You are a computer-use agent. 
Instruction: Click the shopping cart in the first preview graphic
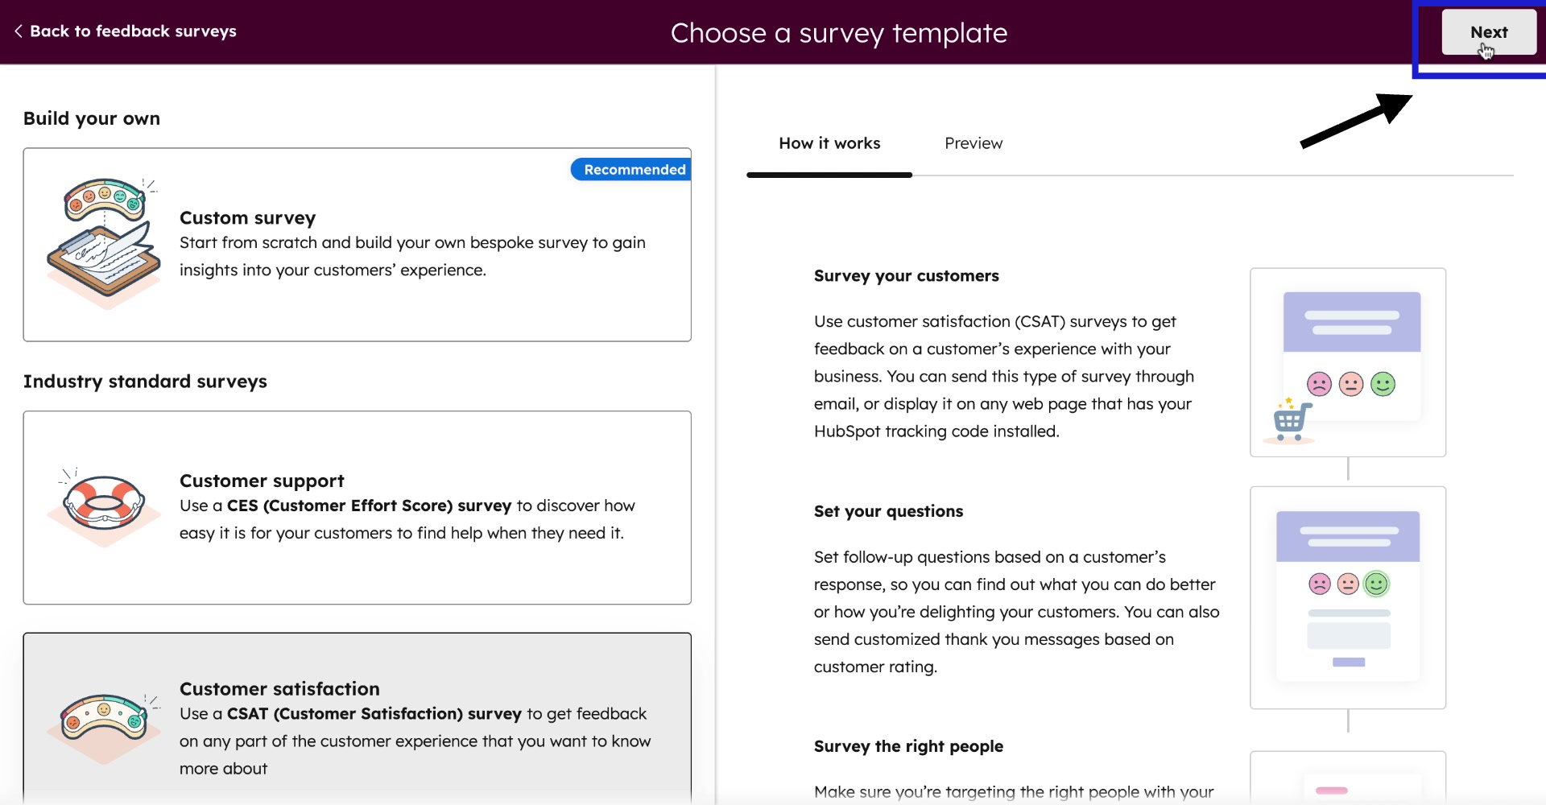tap(1290, 419)
